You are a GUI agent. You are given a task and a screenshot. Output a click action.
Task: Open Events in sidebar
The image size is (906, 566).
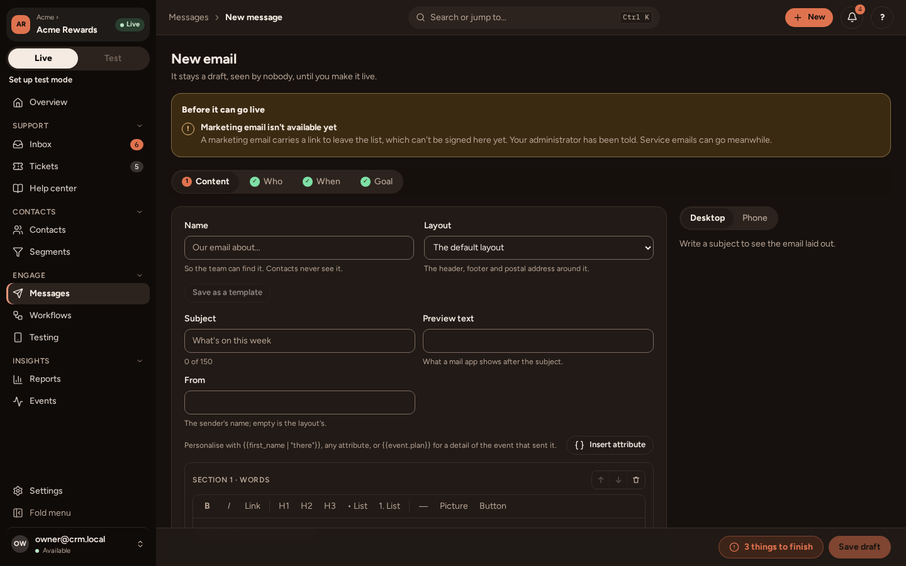[78, 401]
